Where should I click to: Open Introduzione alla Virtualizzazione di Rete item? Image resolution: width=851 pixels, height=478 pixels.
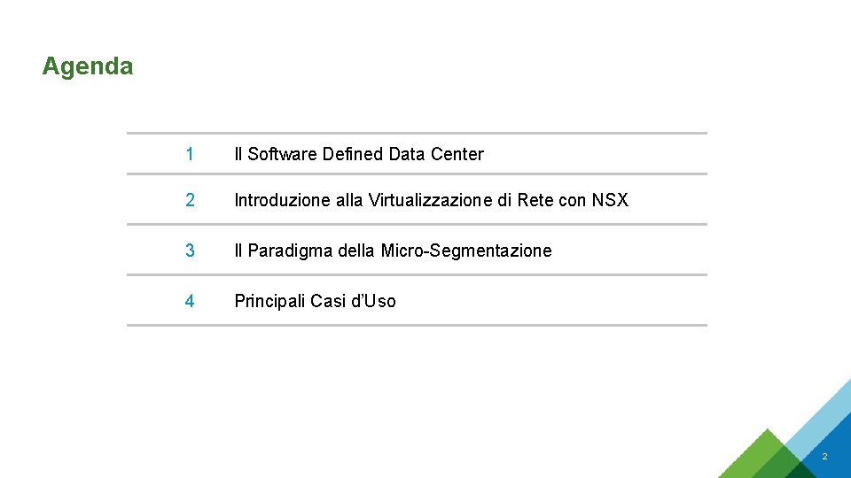pos(432,200)
